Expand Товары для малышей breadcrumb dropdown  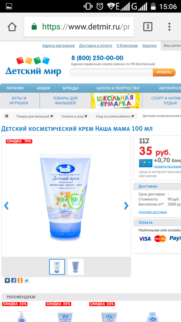coord(52,116)
